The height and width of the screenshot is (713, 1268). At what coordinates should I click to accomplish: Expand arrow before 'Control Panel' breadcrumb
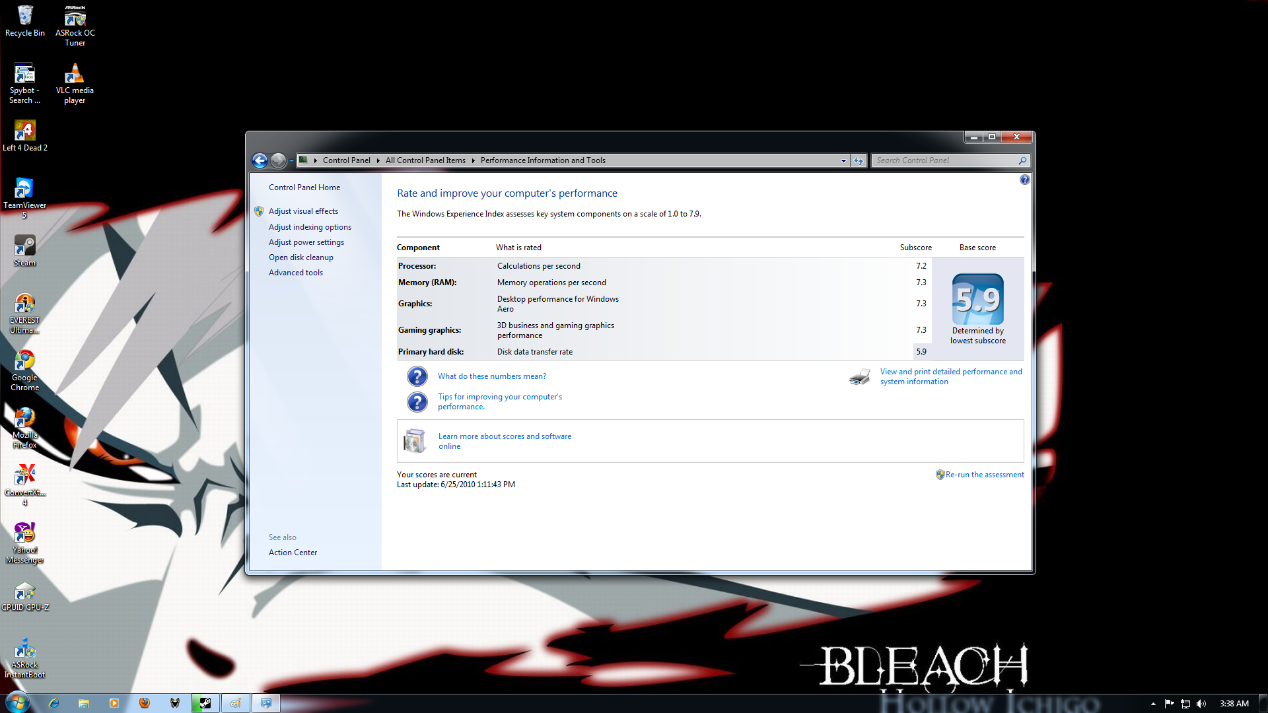point(316,160)
